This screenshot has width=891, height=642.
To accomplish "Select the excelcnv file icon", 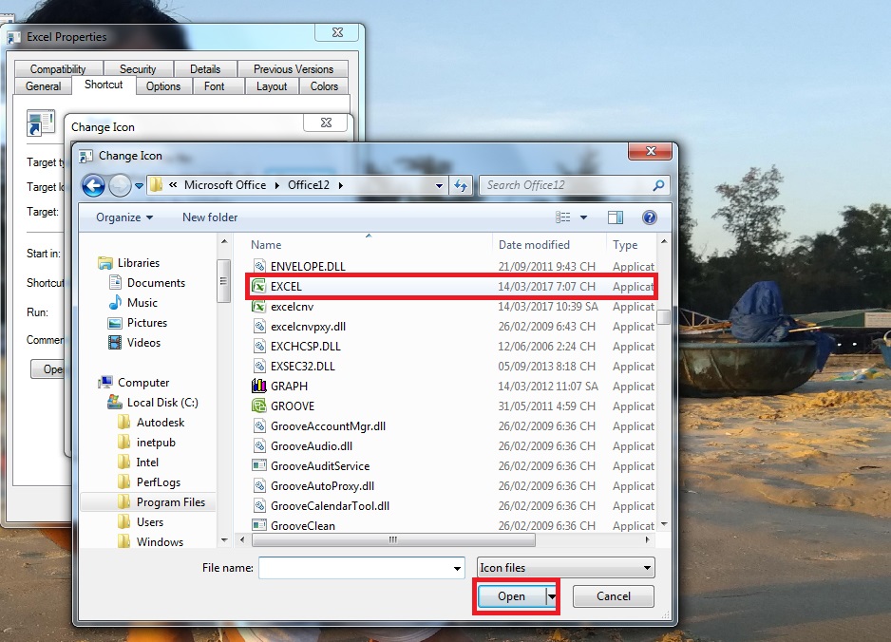I will 259,306.
